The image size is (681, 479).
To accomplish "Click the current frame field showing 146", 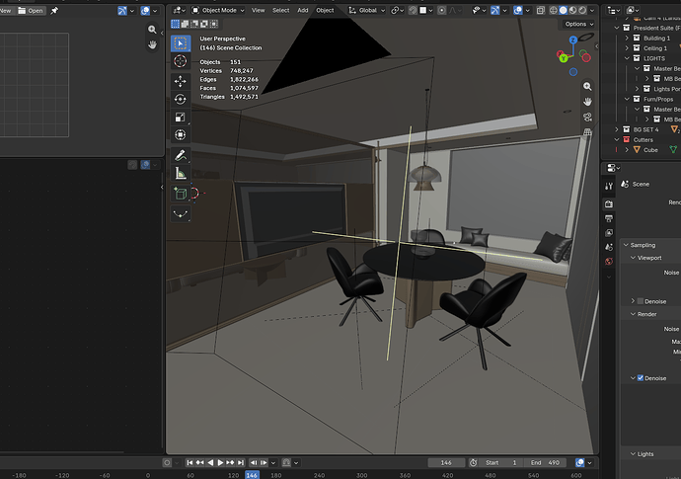I will pos(446,463).
